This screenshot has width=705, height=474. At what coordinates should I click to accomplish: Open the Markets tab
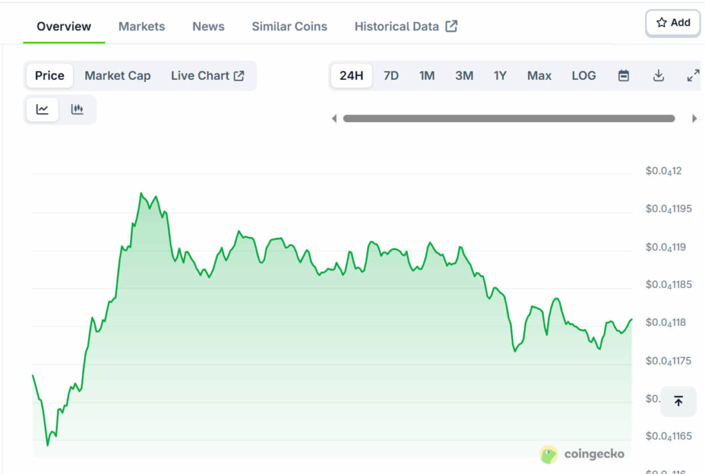pos(142,27)
